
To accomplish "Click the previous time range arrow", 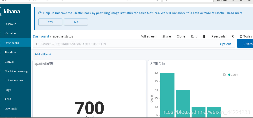I will click(233, 36).
